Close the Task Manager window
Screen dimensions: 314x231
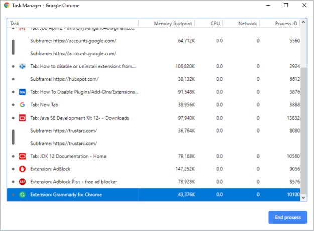pos(304,5)
